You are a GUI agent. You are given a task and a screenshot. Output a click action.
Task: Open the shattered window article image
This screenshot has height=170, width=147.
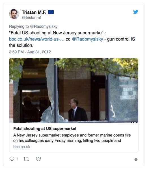coord(74,91)
